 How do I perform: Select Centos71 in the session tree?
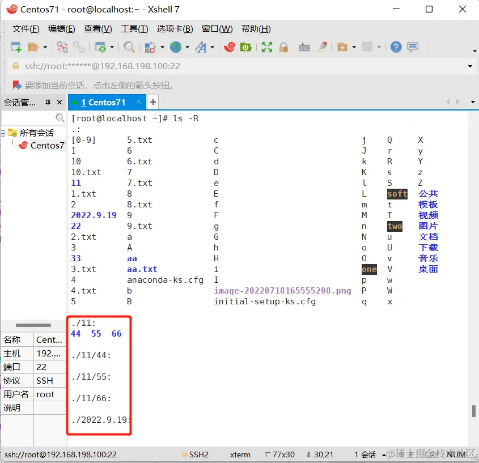47,145
